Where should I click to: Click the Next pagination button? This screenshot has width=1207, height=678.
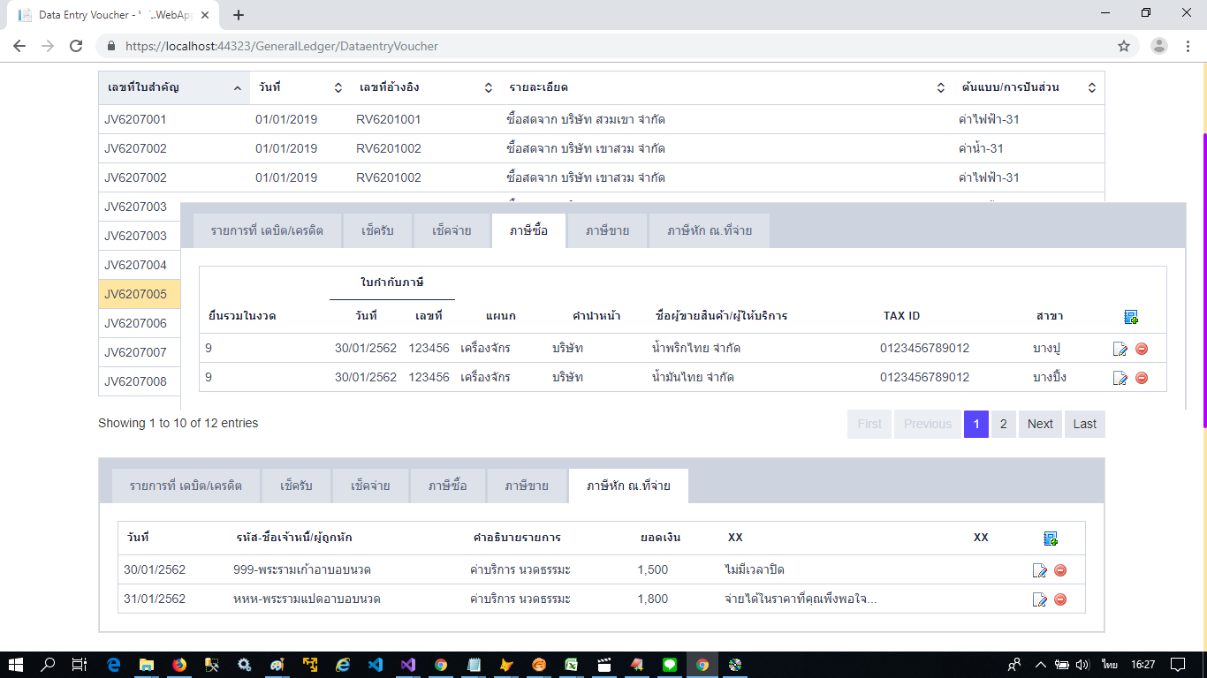[1040, 424]
